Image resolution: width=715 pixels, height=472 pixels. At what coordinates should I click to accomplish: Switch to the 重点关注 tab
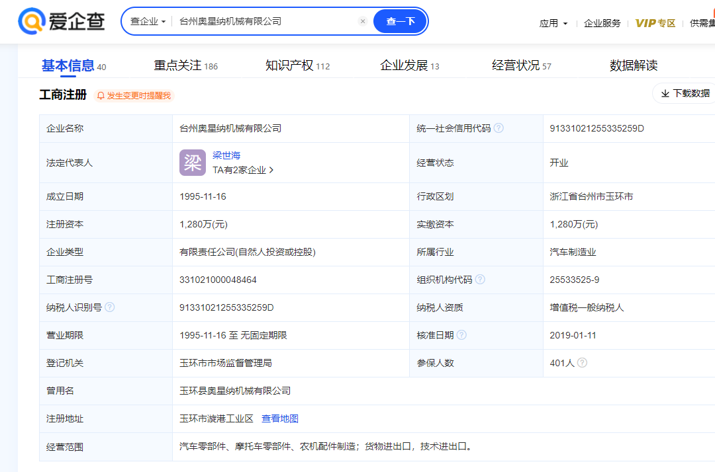185,65
